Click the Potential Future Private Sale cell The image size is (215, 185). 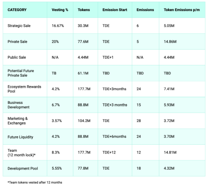(21, 73)
